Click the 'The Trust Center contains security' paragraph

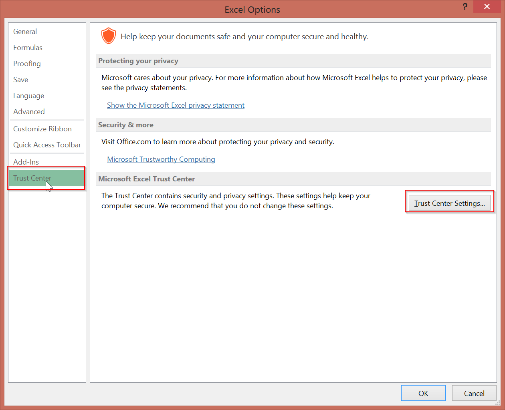point(236,201)
